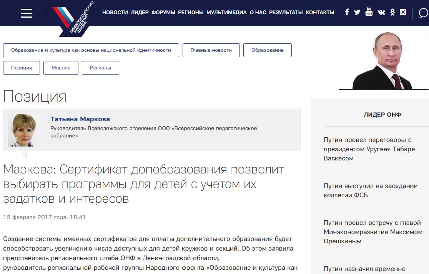The image size is (429, 274).
Task: Open the Контакты menu item
Action: (x=320, y=13)
